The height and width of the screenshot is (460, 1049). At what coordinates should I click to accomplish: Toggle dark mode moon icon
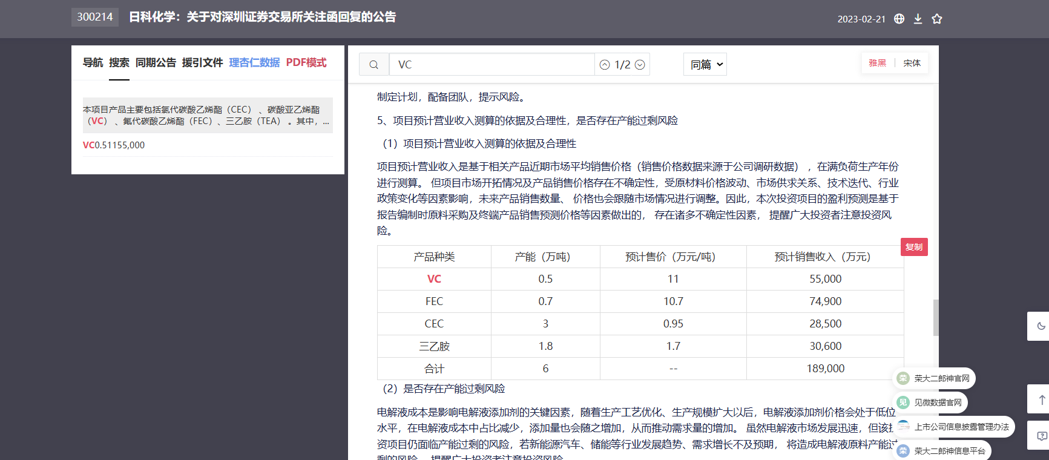tap(1041, 326)
